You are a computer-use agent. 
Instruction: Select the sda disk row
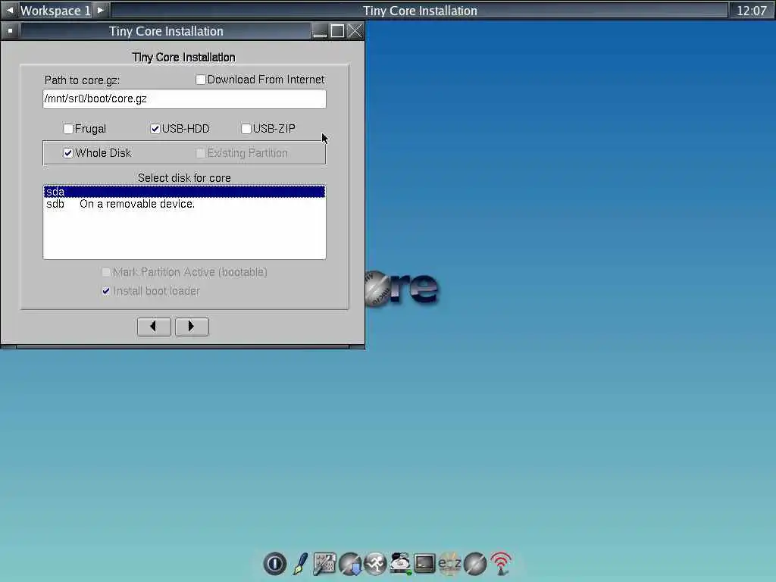pos(184,192)
